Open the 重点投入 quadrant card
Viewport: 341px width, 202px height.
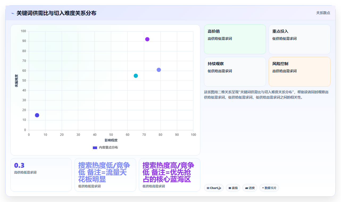[300, 39]
